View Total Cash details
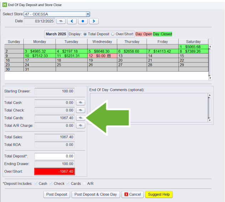225x202 pixels. pyautogui.click(x=81, y=103)
